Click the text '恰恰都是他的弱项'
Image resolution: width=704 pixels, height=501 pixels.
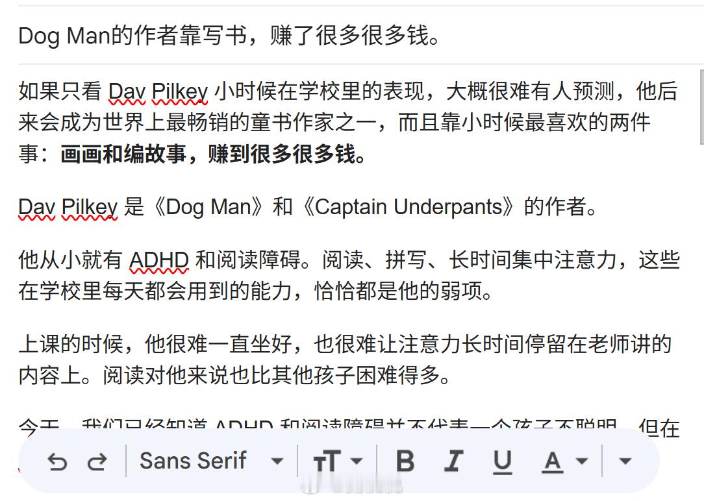tap(398, 291)
